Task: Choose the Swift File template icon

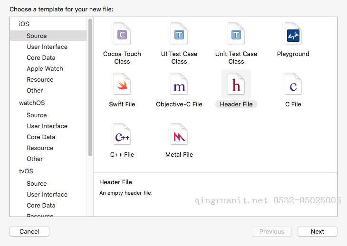Action: pos(122,84)
